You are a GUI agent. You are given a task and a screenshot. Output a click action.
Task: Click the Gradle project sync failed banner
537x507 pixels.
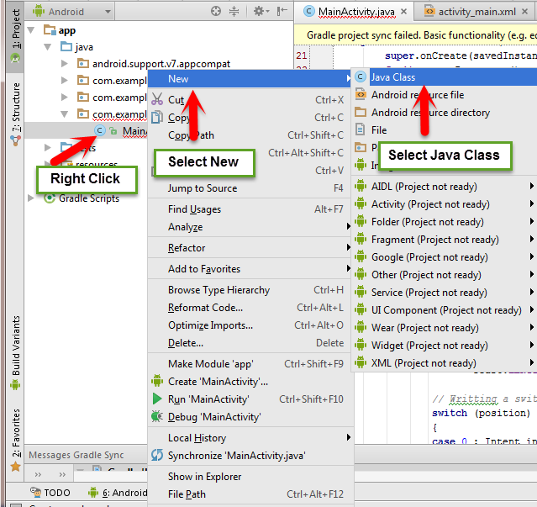[x=415, y=35]
